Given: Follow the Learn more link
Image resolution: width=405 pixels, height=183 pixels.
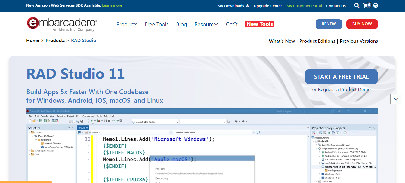Looking at the screenshot, I should (112, 5).
